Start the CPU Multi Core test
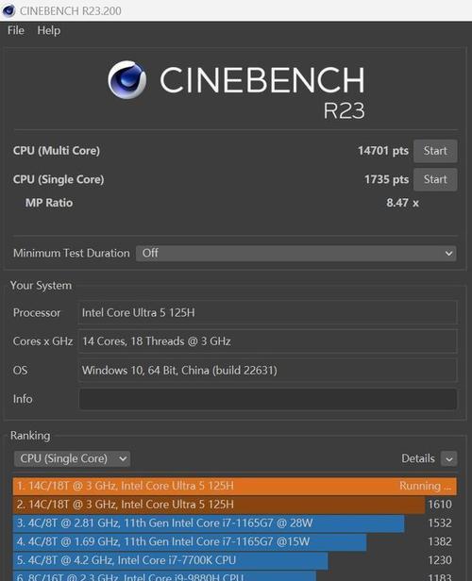The width and height of the screenshot is (472, 581). tap(435, 151)
